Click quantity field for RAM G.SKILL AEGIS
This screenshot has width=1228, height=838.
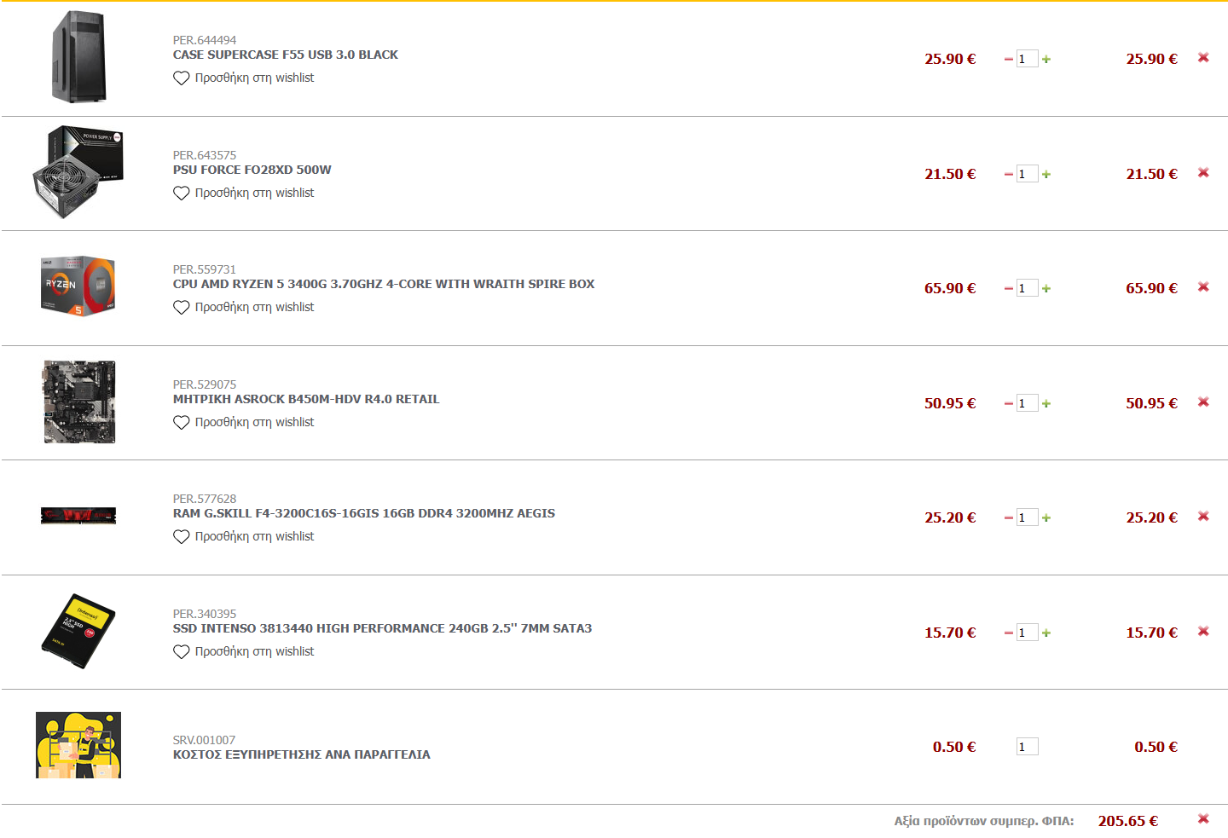pos(1027,517)
